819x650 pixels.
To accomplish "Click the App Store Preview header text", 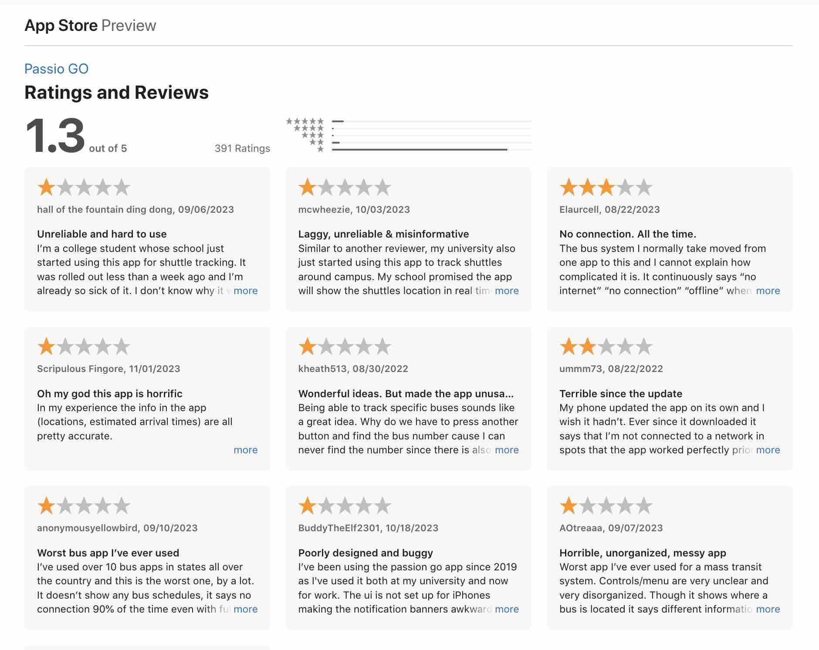I will (90, 25).
